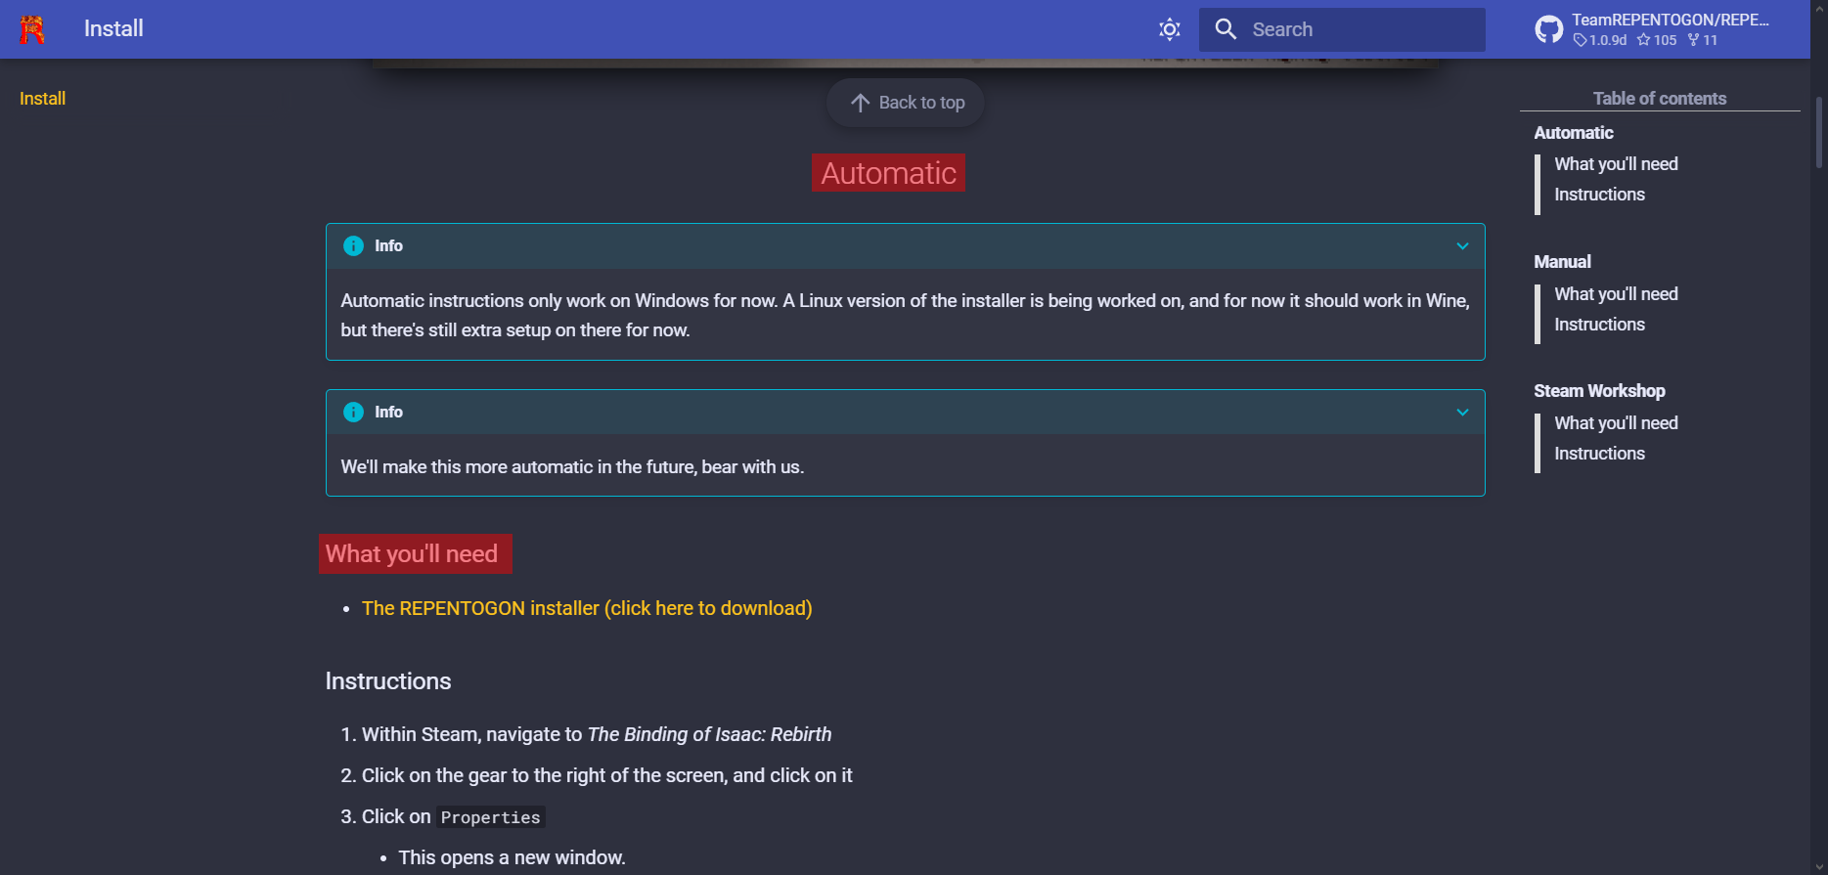Type in the Search field
1828x875 pixels.
(1360, 29)
